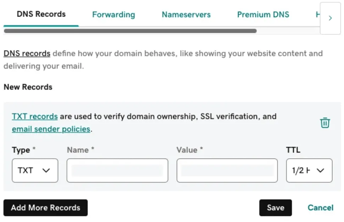Open the email sender policies link
The height and width of the screenshot is (222, 344).
51,129
